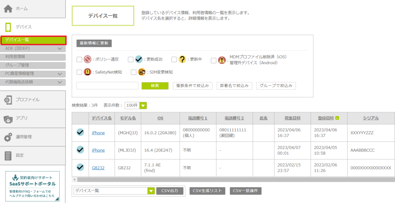This screenshot has width=395, height=203.
Task: Click the 設定 document icon
Action: point(8,155)
